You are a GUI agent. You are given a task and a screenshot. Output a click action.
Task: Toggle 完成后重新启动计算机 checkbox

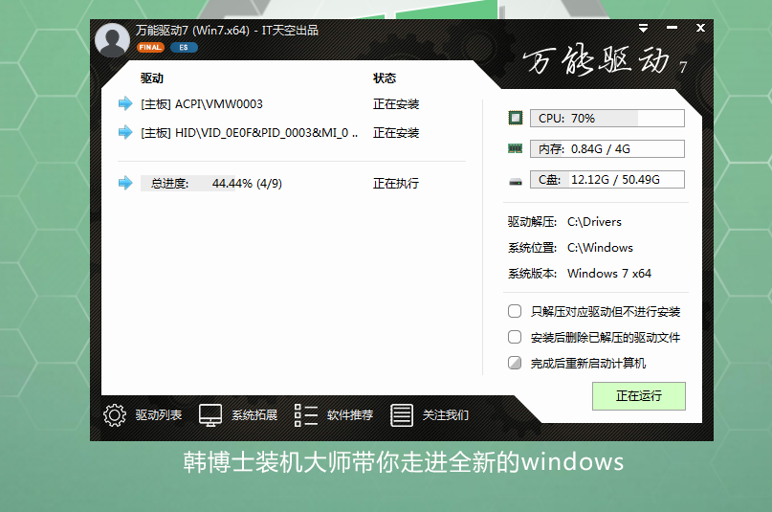pyautogui.click(x=515, y=363)
